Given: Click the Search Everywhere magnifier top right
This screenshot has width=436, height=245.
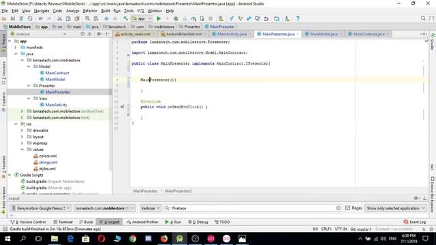Looking at the screenshot, I should (423, 18).
